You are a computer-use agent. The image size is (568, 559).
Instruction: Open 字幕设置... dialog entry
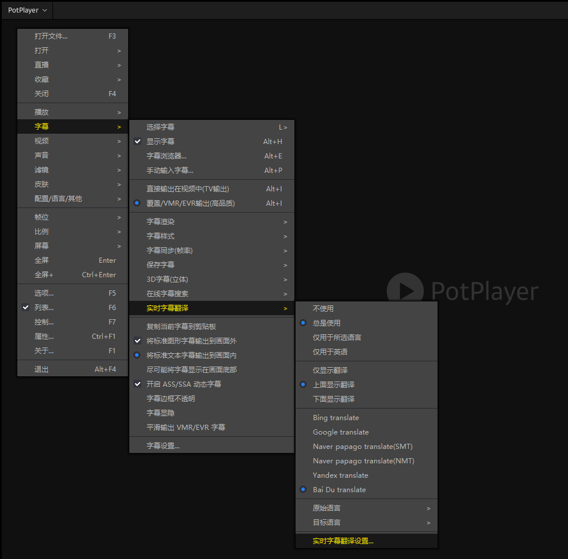211,446
